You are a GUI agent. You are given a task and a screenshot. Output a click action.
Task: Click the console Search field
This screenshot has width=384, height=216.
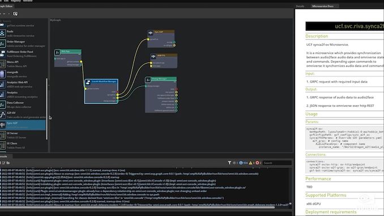tap(277, 163)
